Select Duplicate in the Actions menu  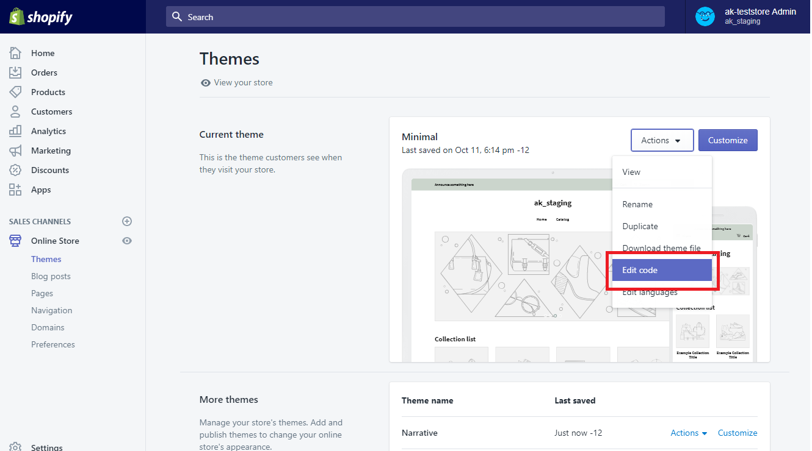pyautogui.click(x=662, y=226)
